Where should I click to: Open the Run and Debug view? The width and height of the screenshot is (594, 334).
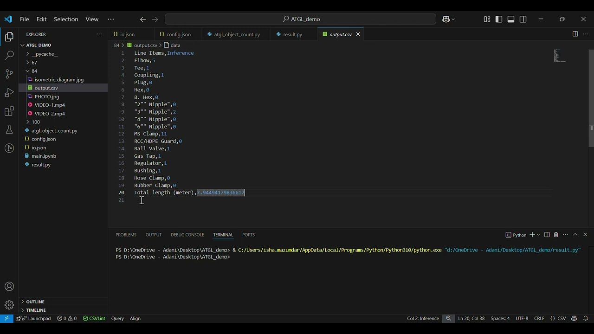click(x=9, y=93)
